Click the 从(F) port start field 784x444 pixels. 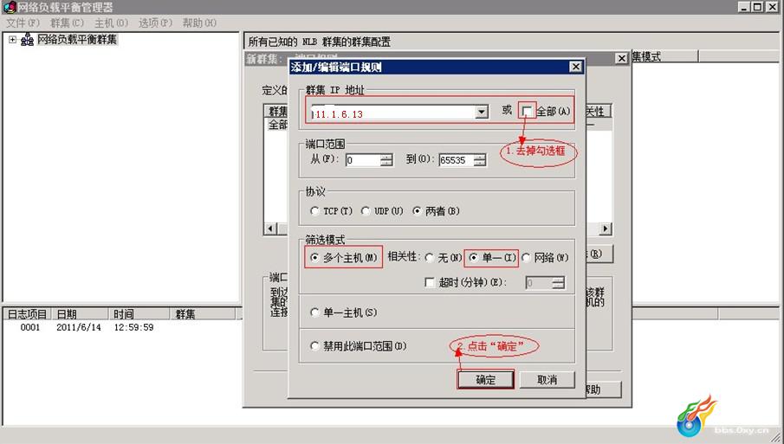(x=362, y=160)
